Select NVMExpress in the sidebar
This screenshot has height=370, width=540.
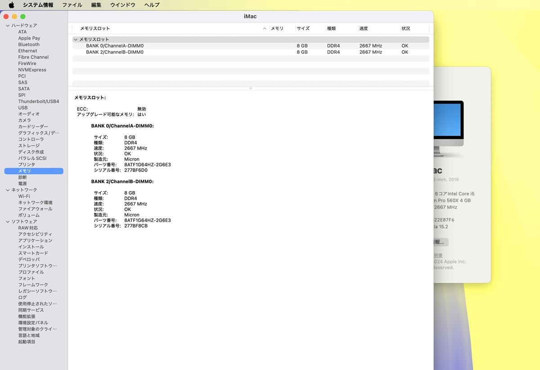tap(32, 70)
